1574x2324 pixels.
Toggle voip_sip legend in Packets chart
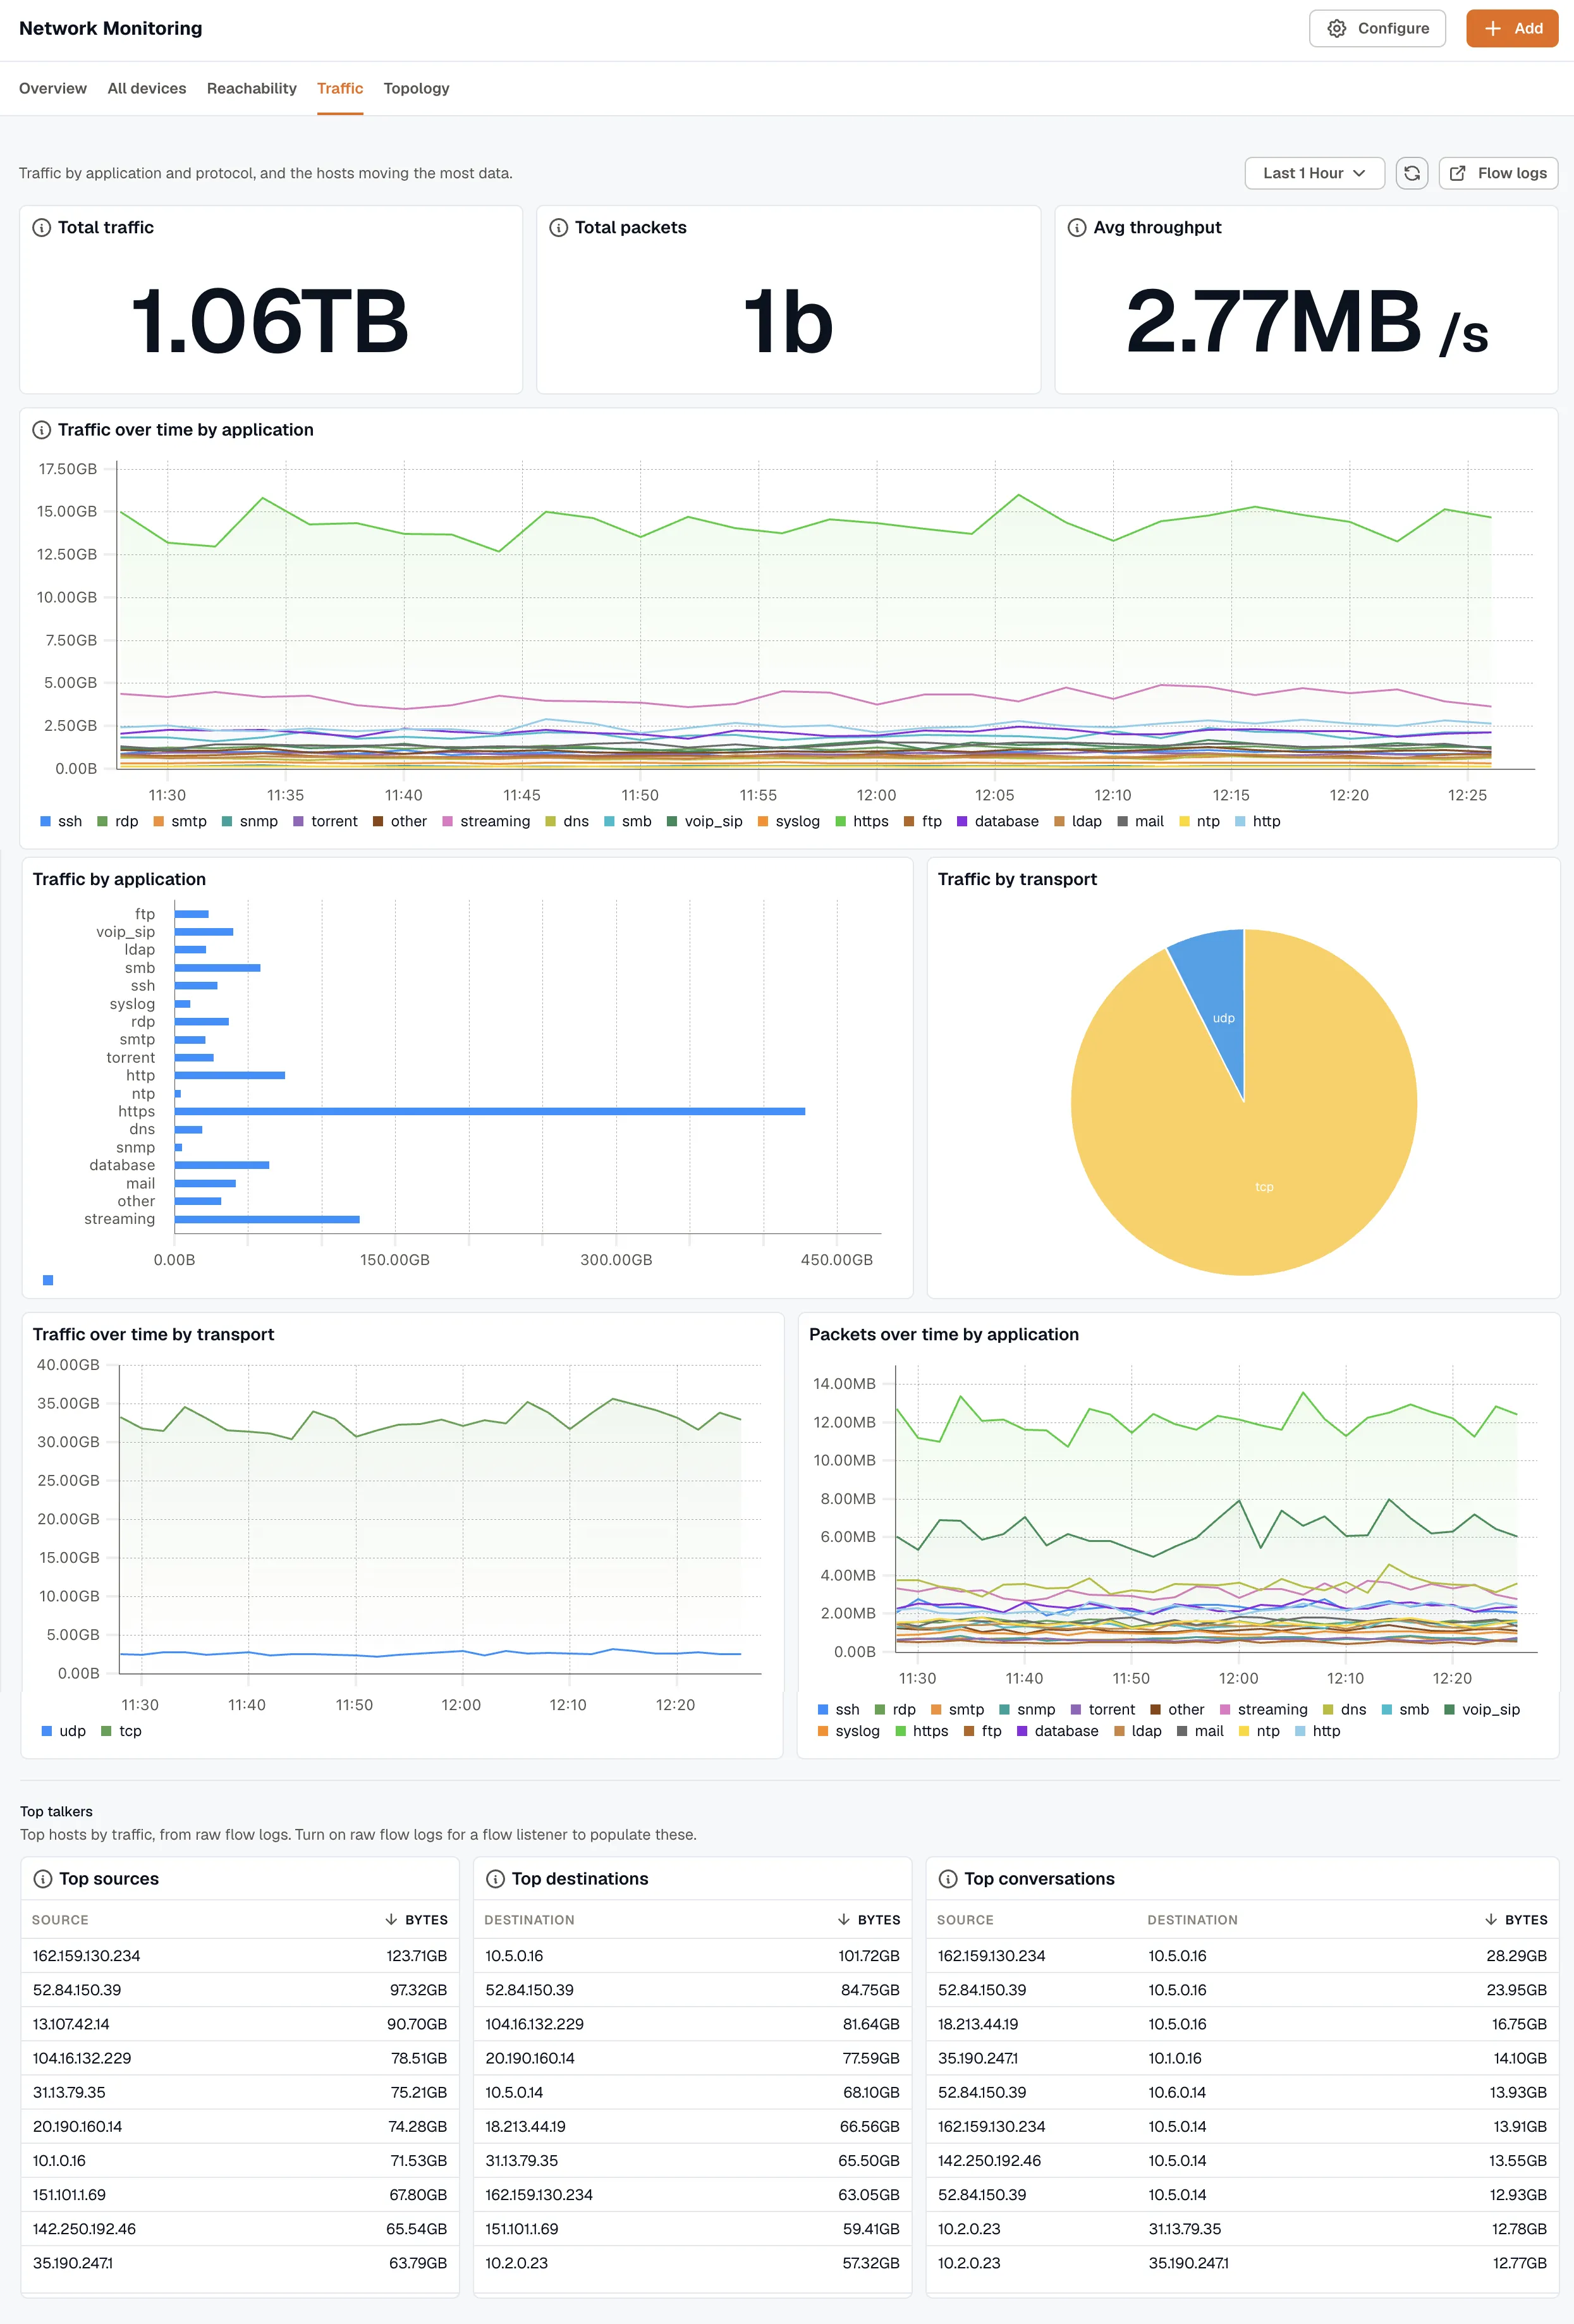1482,1710
